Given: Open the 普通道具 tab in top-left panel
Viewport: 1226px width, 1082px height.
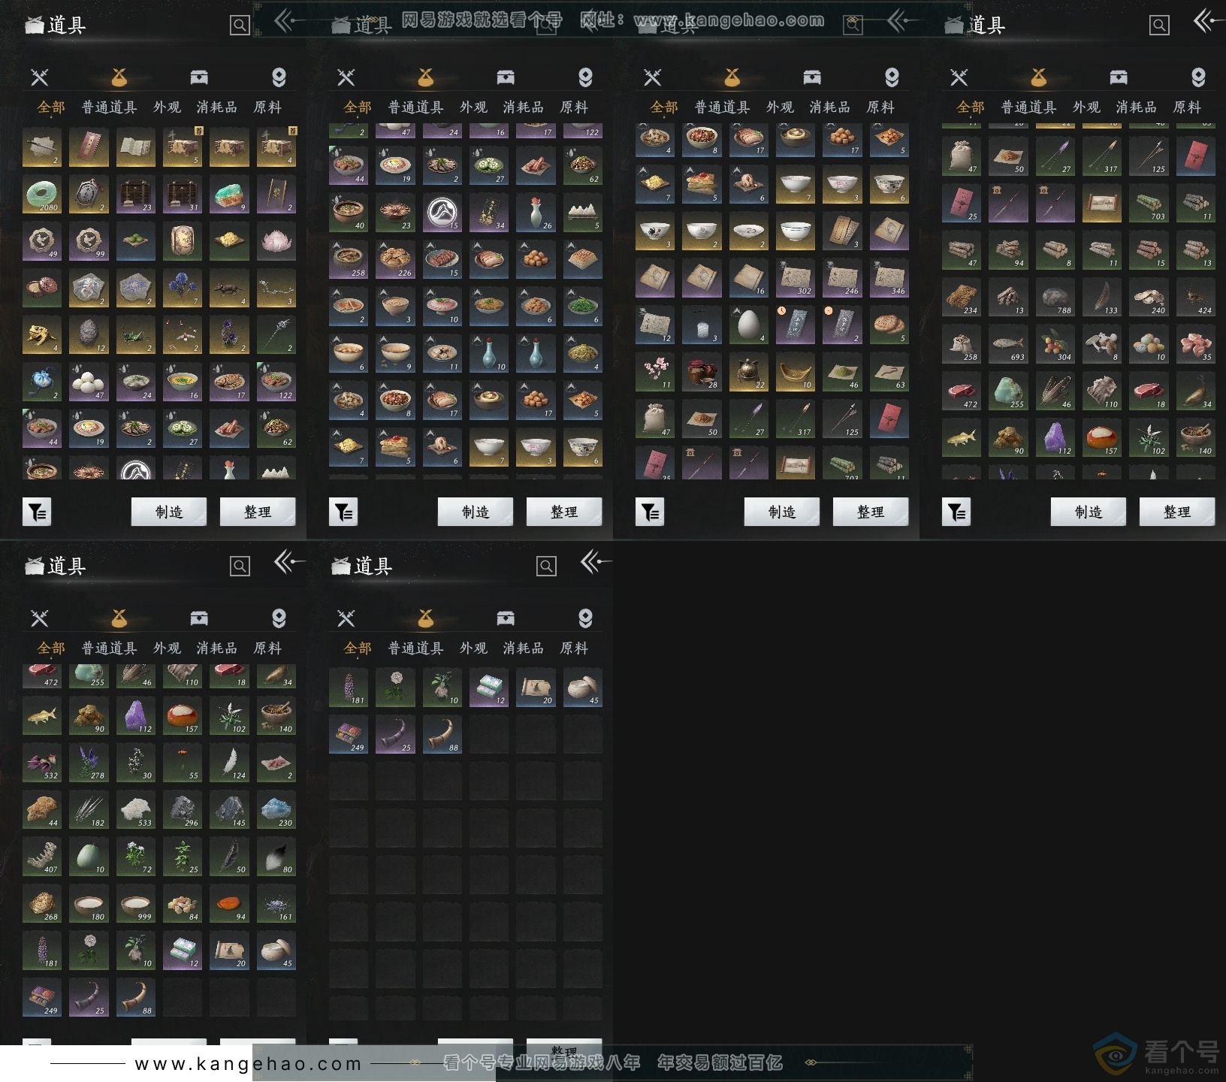Looking at the screenshot, I should [110, 107].
